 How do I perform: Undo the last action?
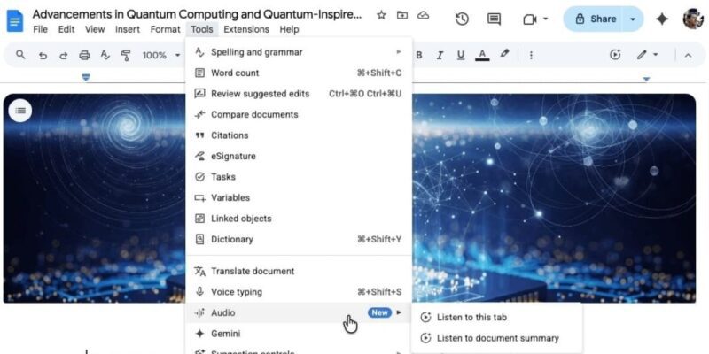click(x=43, y=55)
